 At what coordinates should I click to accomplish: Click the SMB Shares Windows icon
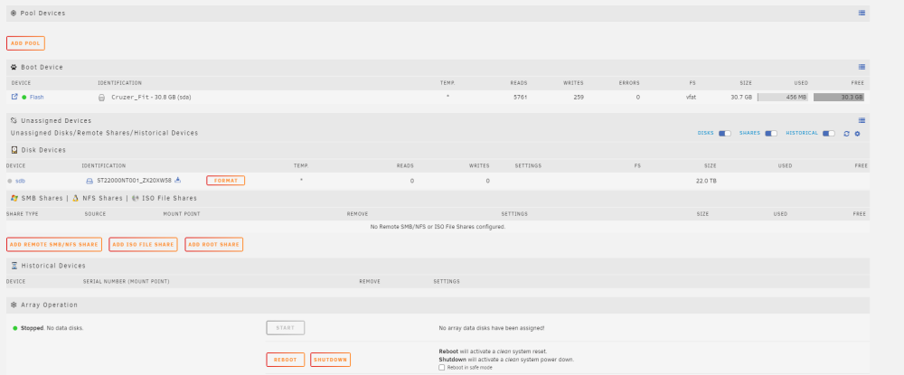(14, 198)
